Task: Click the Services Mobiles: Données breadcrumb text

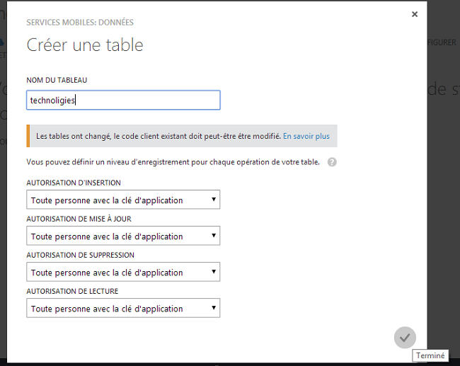Action: coord(80,23)
